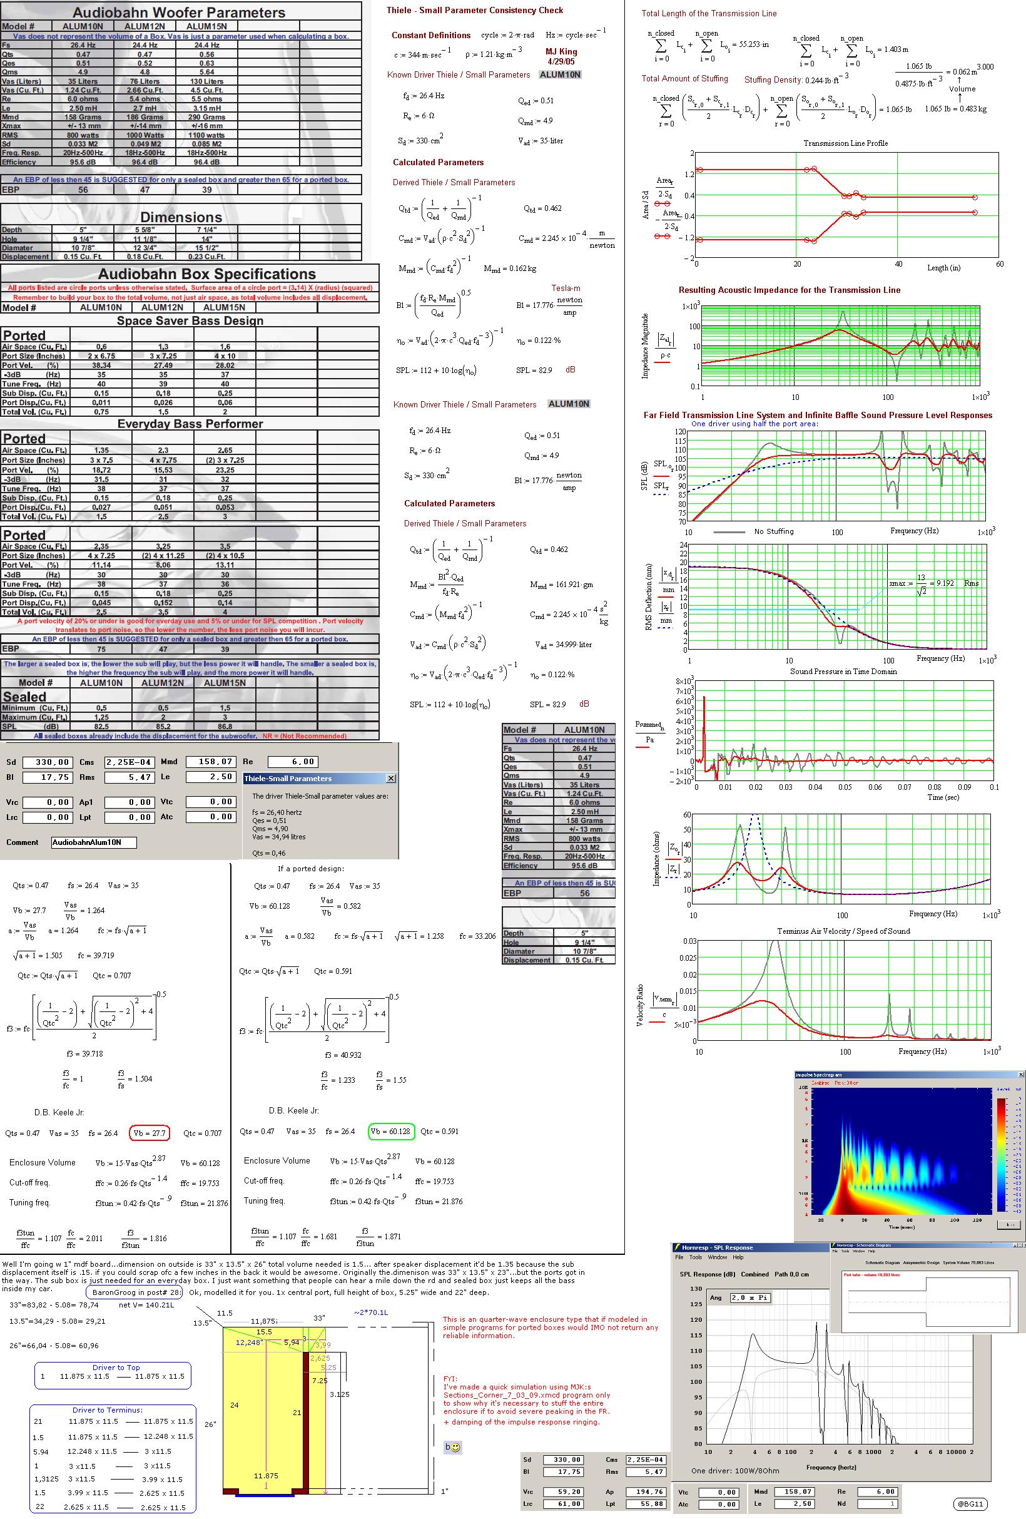Close the Impulse Spectrogram window
The image size is (1026, 1519).
click(x=1022, y=1075)
